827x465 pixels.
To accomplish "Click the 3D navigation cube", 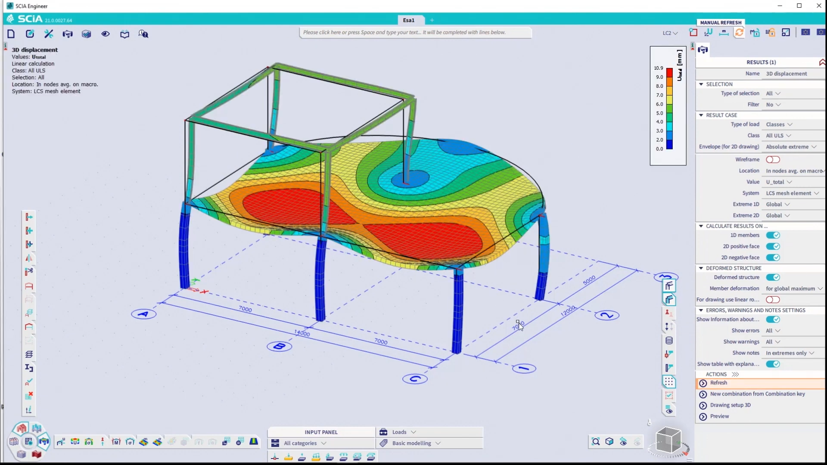I will coord(668,441).
